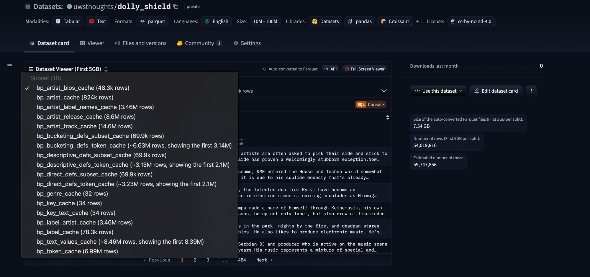Click the sort arrows icon in viewer
This screenshot has height=277, width=590.
point(388,117)
